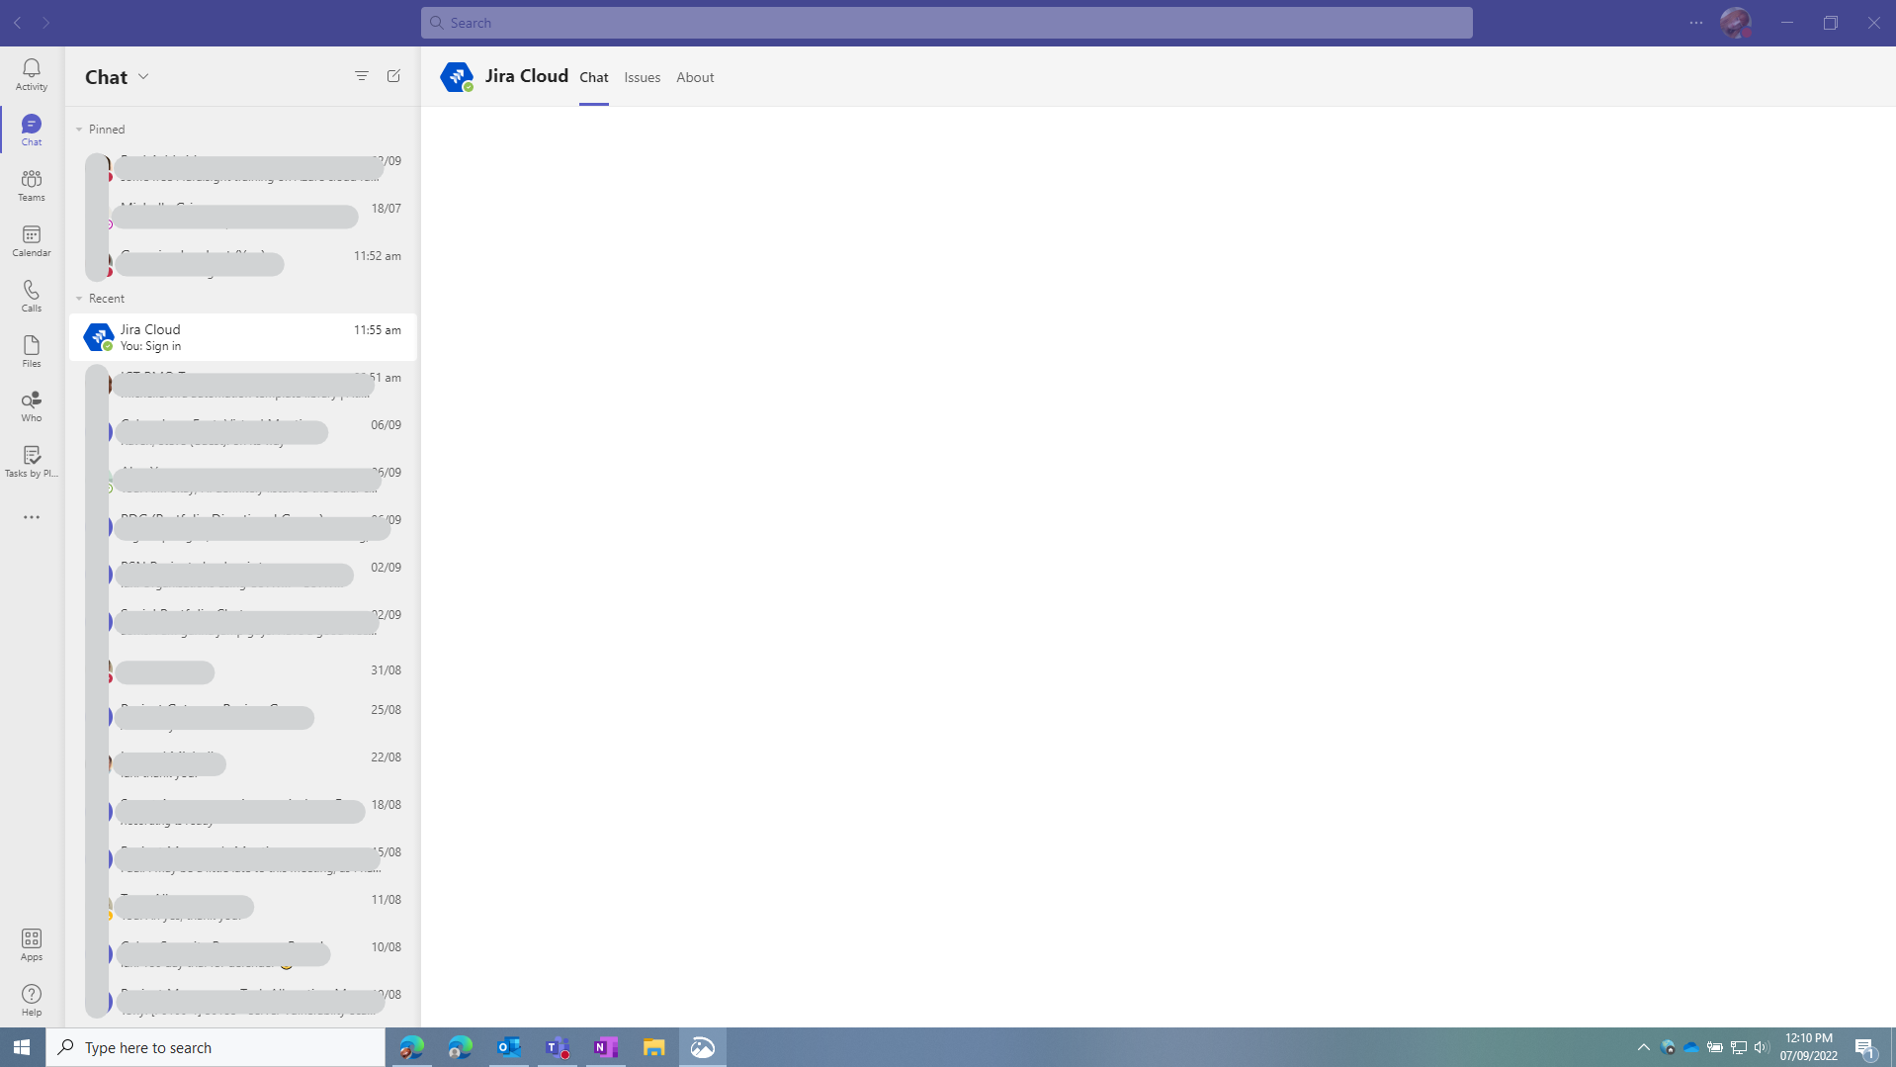Show more apps in the left rail
This screenshot has height=1067, width=1896.
[32, 517]
